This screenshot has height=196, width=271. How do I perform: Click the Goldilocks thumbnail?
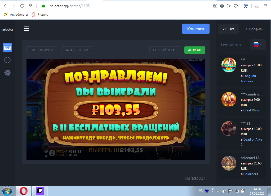[229, 163]
